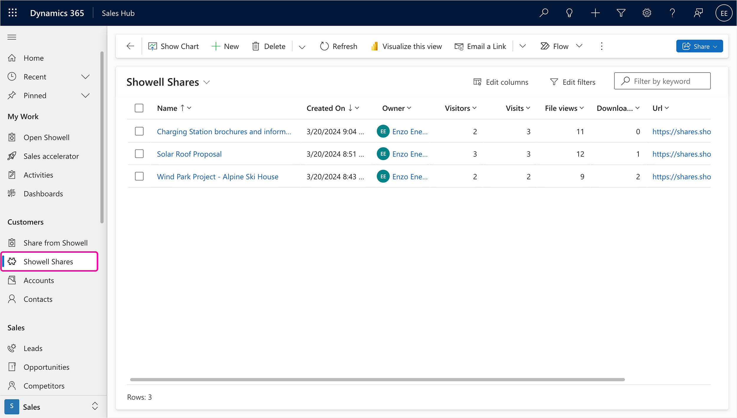Toggle the select-all header checkbox
737x418 pixels.
(x=139, y=108)
